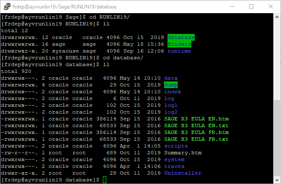Viewport: 281px width, 184px height.
Task: Click the highlighted 'dump' directory name
Action: click(171, 85)
